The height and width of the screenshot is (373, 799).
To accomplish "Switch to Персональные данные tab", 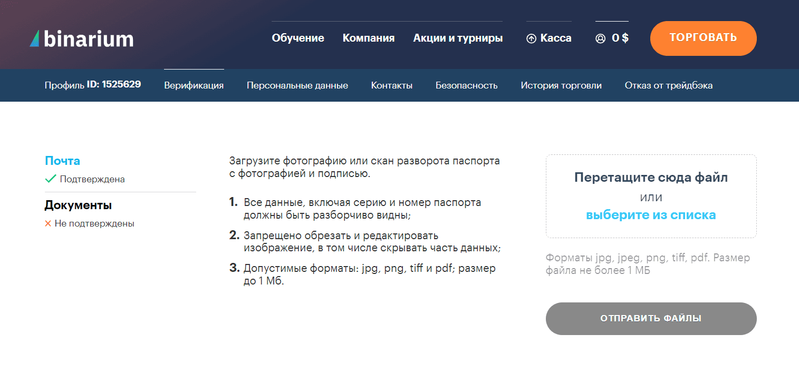I will pyautogui.click(x=297, y=85).
